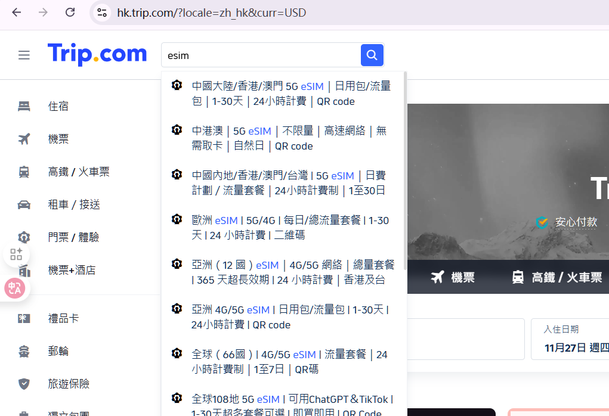The image size is (609, 416).
Task: Open 旅遊保險 in the sidebar
Action: click(69, 384)
